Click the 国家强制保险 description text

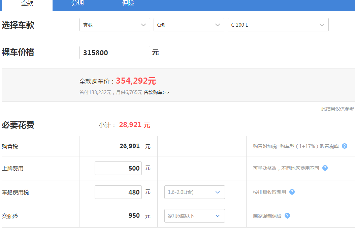tap(267, 216)
